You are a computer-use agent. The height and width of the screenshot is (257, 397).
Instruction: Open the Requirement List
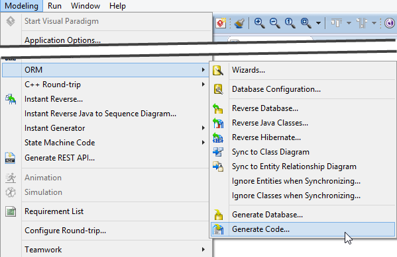click(x=105, y=211)
